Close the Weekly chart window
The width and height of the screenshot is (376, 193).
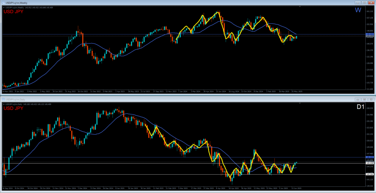click(371, 3)
